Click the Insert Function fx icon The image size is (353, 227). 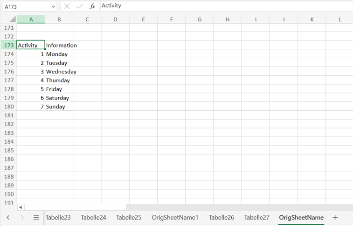(x=92, y=7)
